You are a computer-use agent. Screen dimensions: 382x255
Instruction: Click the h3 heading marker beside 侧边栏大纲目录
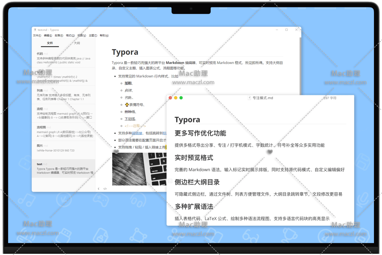click(x=170, y=181)
